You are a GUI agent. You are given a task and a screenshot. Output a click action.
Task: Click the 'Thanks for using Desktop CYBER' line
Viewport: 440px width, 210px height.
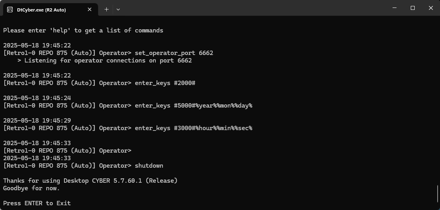pos(90,181)
